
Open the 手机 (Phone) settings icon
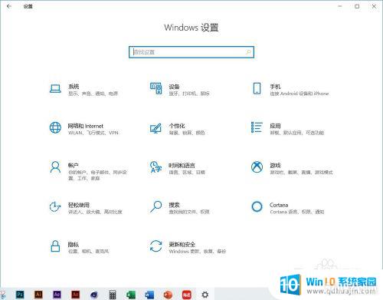point(257,88)
